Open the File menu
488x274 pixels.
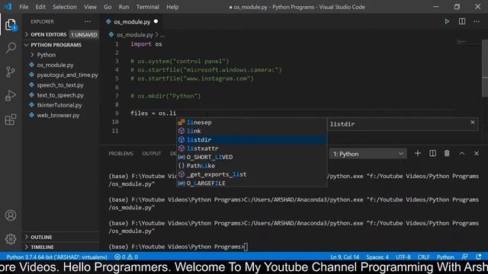point(24,7)
